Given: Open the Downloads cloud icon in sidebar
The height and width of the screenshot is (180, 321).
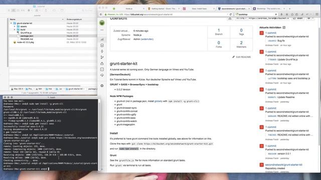Looking at the screenshot, I should click(x=102, y=75).
